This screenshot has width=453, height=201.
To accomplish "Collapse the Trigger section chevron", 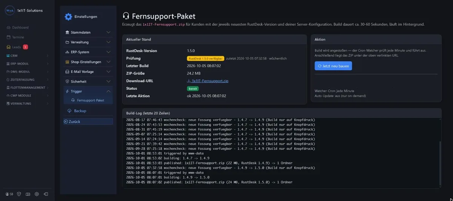I will 108,91.
